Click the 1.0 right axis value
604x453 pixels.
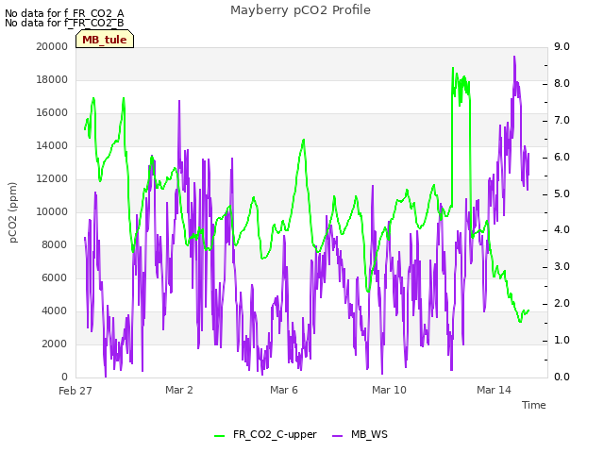pyautogui.click(x=562, y=340)
